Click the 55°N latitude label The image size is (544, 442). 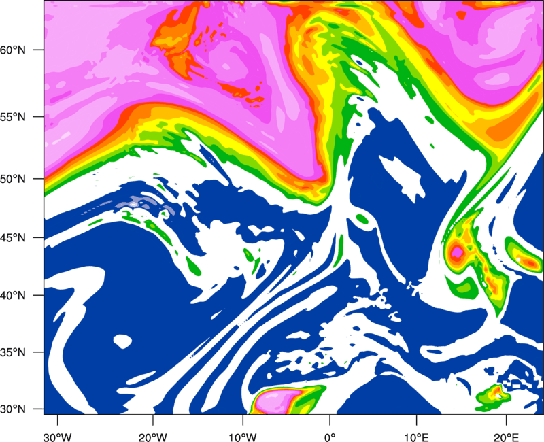coord(13,117)
